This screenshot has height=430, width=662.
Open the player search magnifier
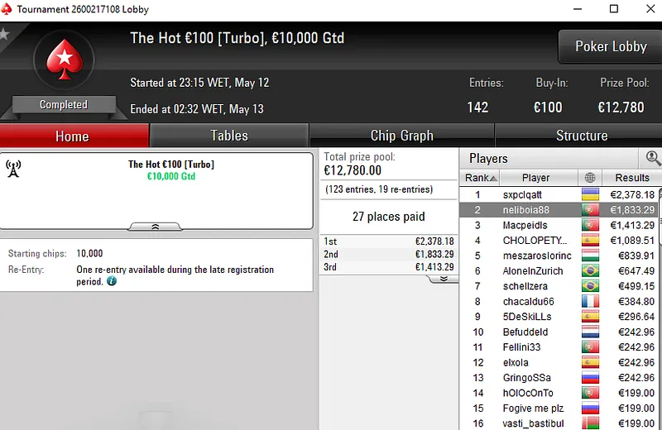pos(653,158)
